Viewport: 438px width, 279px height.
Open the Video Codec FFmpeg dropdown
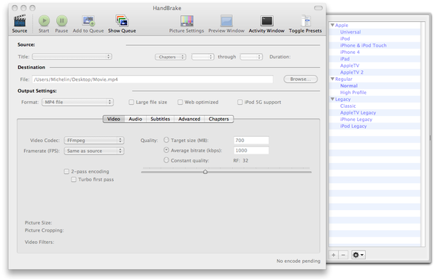pyautogui.click(x=94, y=140)
